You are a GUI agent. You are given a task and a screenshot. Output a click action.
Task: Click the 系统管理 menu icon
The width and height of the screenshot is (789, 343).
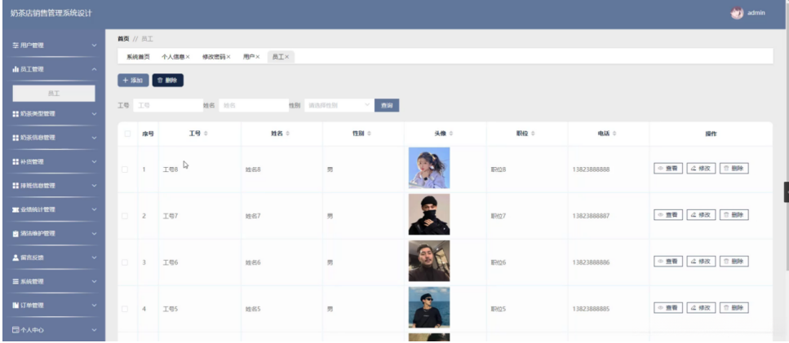[16, 282]
